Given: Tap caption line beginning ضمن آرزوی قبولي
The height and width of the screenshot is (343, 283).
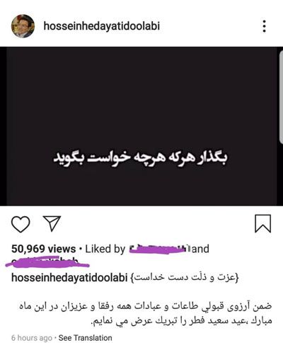Looking at the screenshot, I should click(x=145, y=306).
